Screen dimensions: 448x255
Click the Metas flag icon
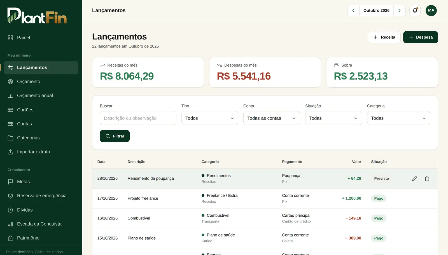click(x=10, y=182)
